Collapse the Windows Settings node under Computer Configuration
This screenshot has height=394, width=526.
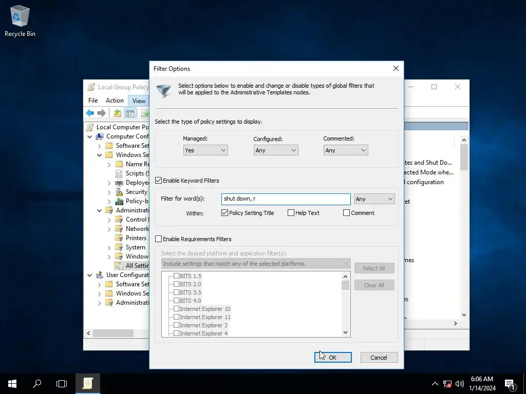99,155
